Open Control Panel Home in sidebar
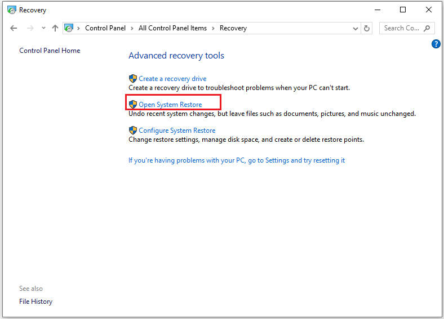 pyautogui.click(x=50, y=51)
